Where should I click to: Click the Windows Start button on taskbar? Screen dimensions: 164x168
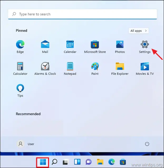click(x=43, y=162)
